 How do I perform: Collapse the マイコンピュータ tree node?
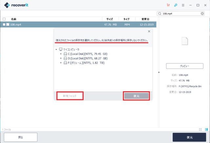tap(56, 50)
